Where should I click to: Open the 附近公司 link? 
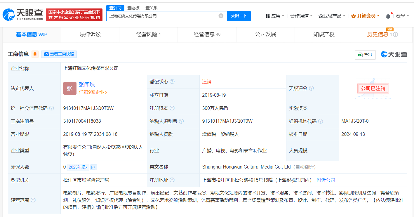326,180
